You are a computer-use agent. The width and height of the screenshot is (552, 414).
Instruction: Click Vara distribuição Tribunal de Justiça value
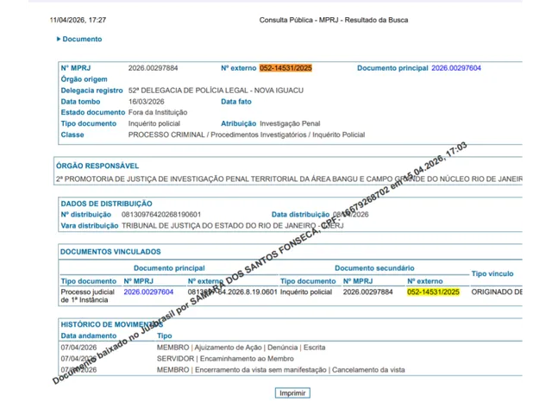pyautogui.click(x=233, y=226)
